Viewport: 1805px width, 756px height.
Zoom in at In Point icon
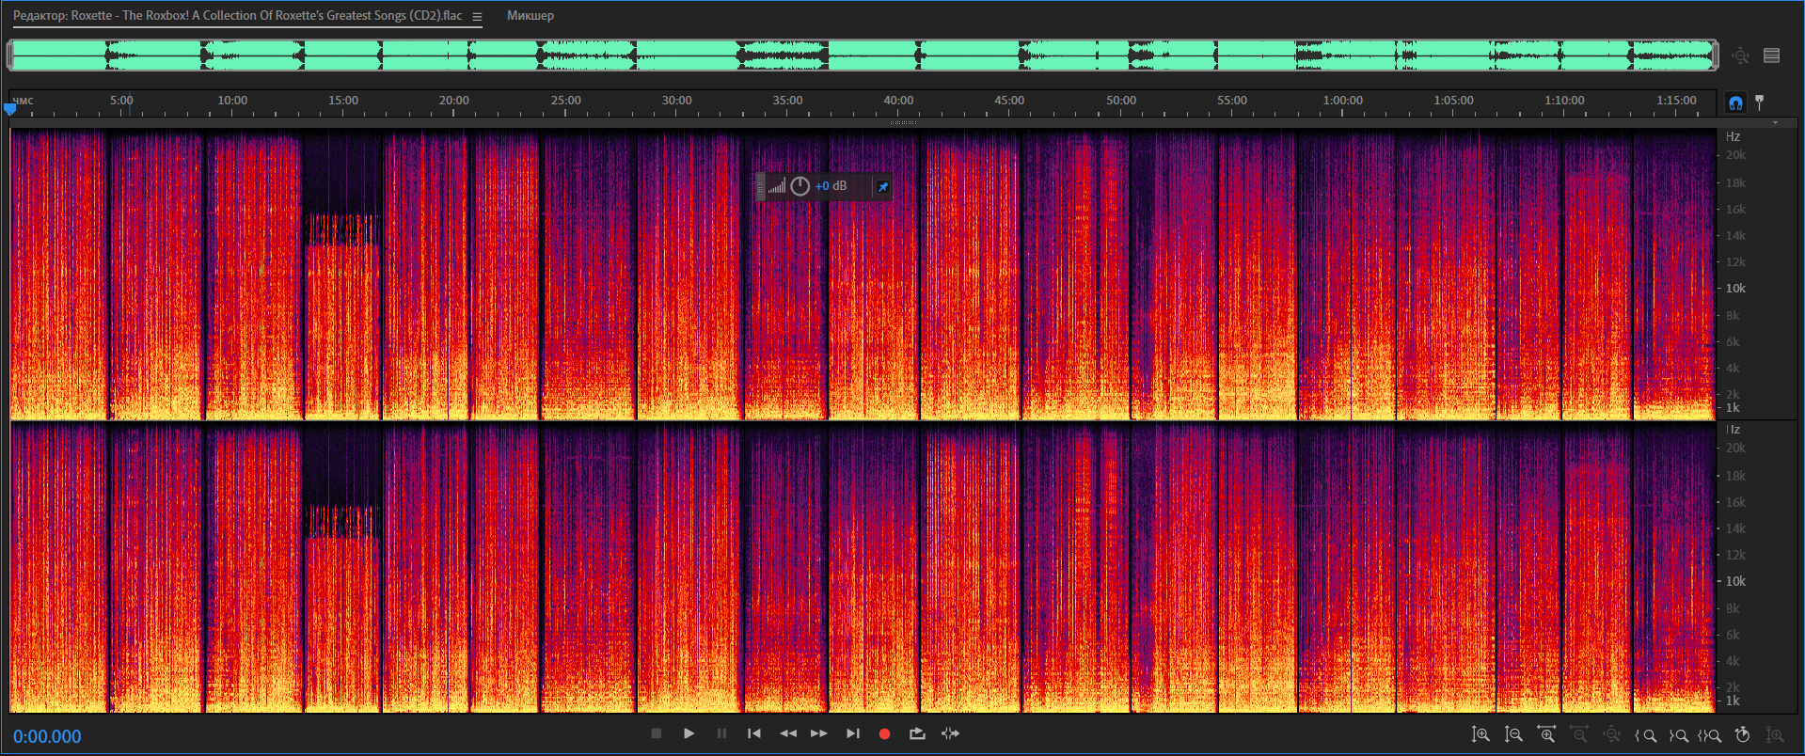coord(1645,735)
